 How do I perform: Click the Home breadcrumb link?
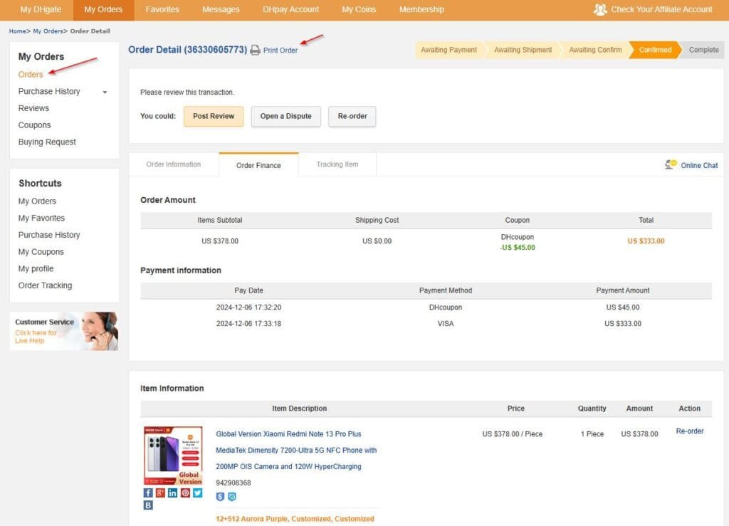[17, 31]
